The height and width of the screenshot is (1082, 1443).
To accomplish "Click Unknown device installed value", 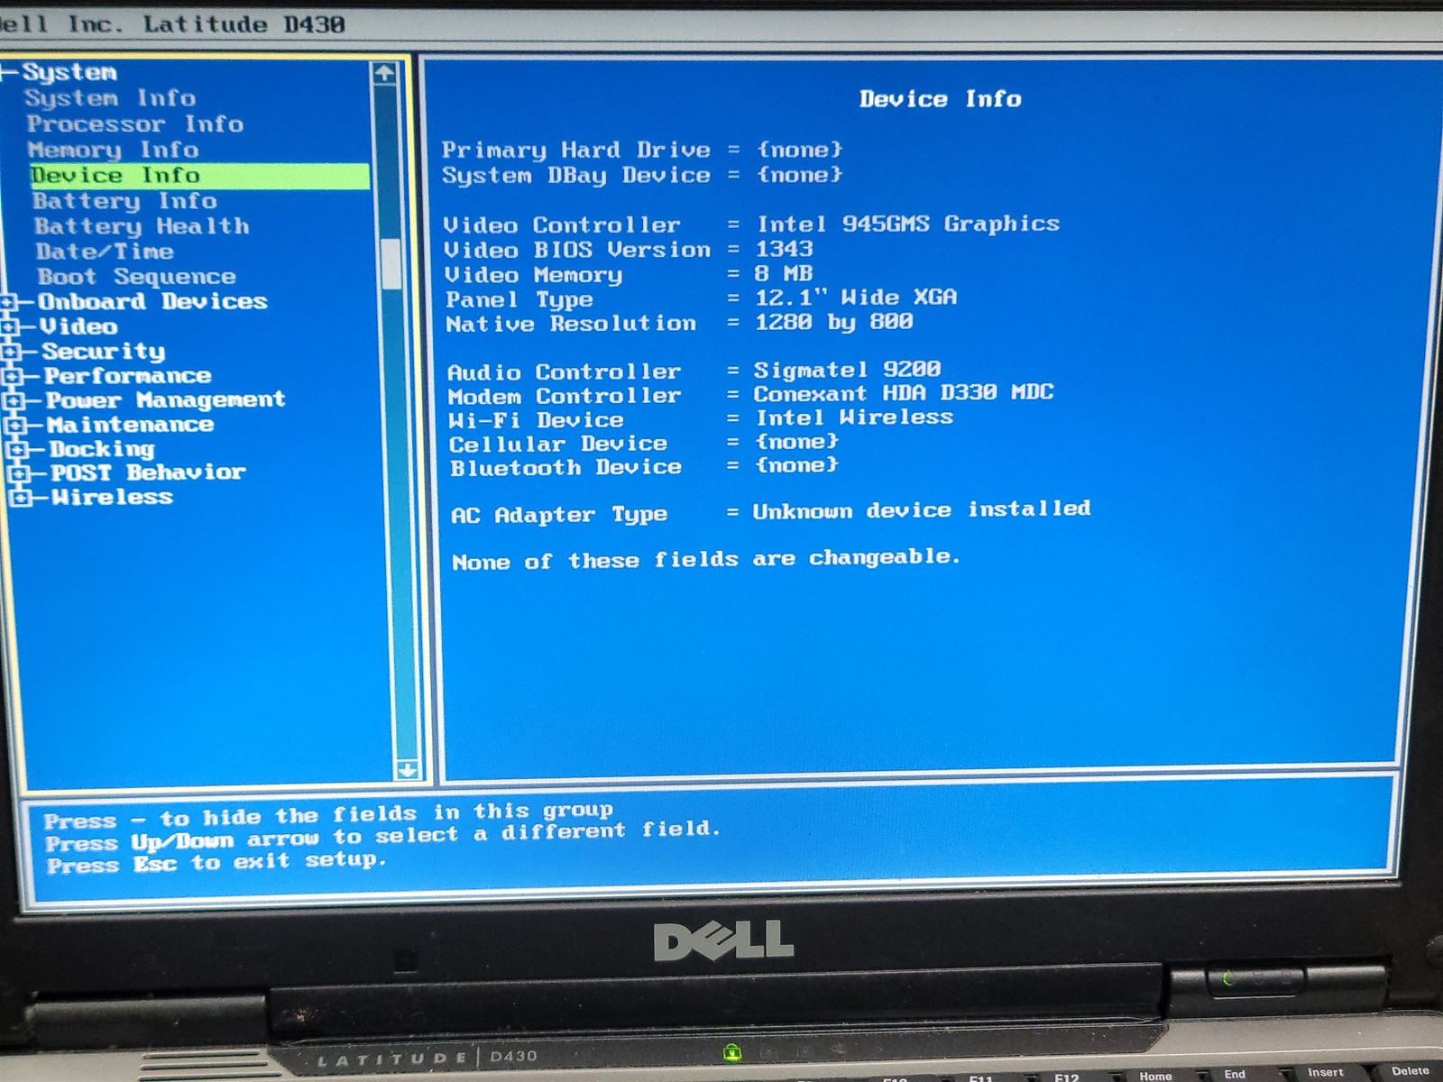I will (922, 510).
